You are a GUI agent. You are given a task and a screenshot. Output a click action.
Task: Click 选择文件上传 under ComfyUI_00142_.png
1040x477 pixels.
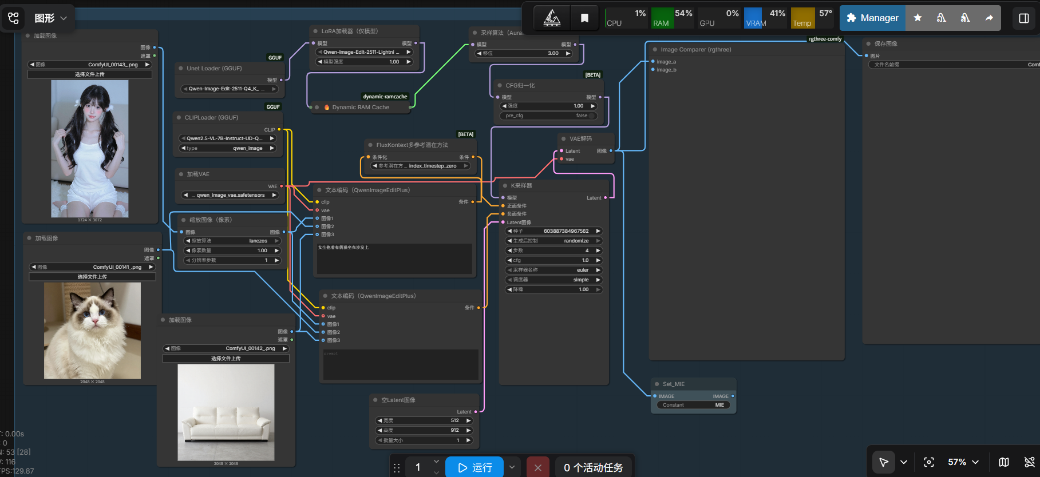pos(226,359)
